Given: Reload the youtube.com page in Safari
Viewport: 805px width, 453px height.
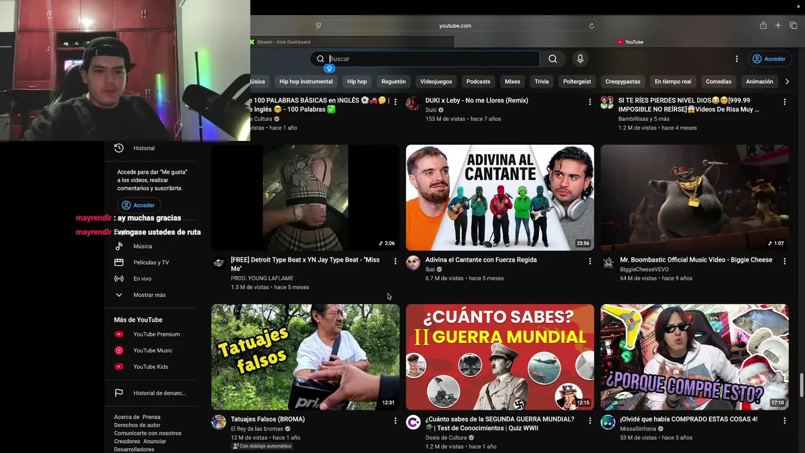Looking at the screenshot, I should click(591, 26).
